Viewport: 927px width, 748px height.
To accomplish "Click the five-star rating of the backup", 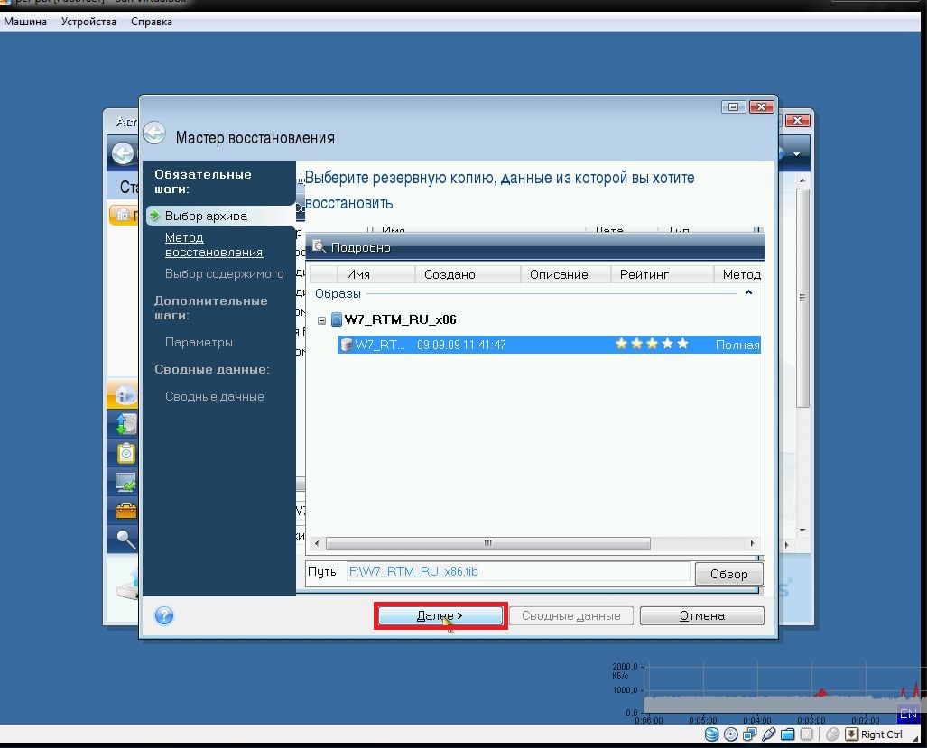I will (651, 345).
